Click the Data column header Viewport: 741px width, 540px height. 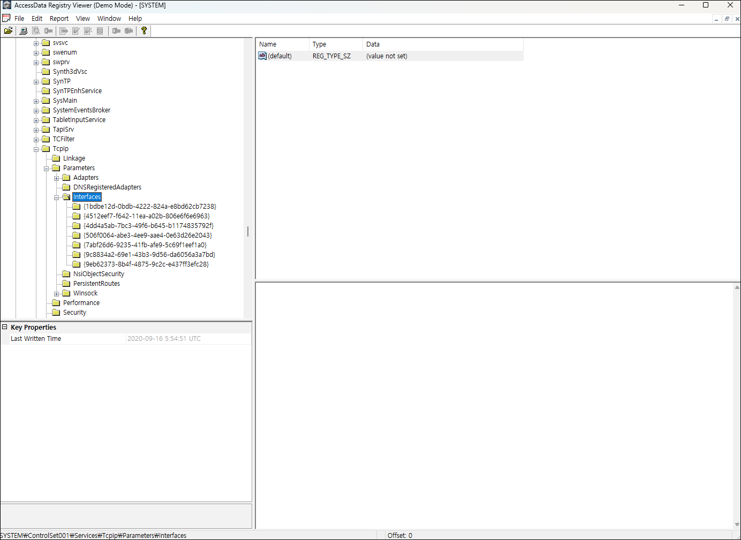tap(443, 44)
